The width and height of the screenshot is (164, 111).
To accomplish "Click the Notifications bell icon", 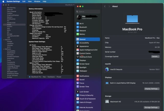I will click(78, 76).
